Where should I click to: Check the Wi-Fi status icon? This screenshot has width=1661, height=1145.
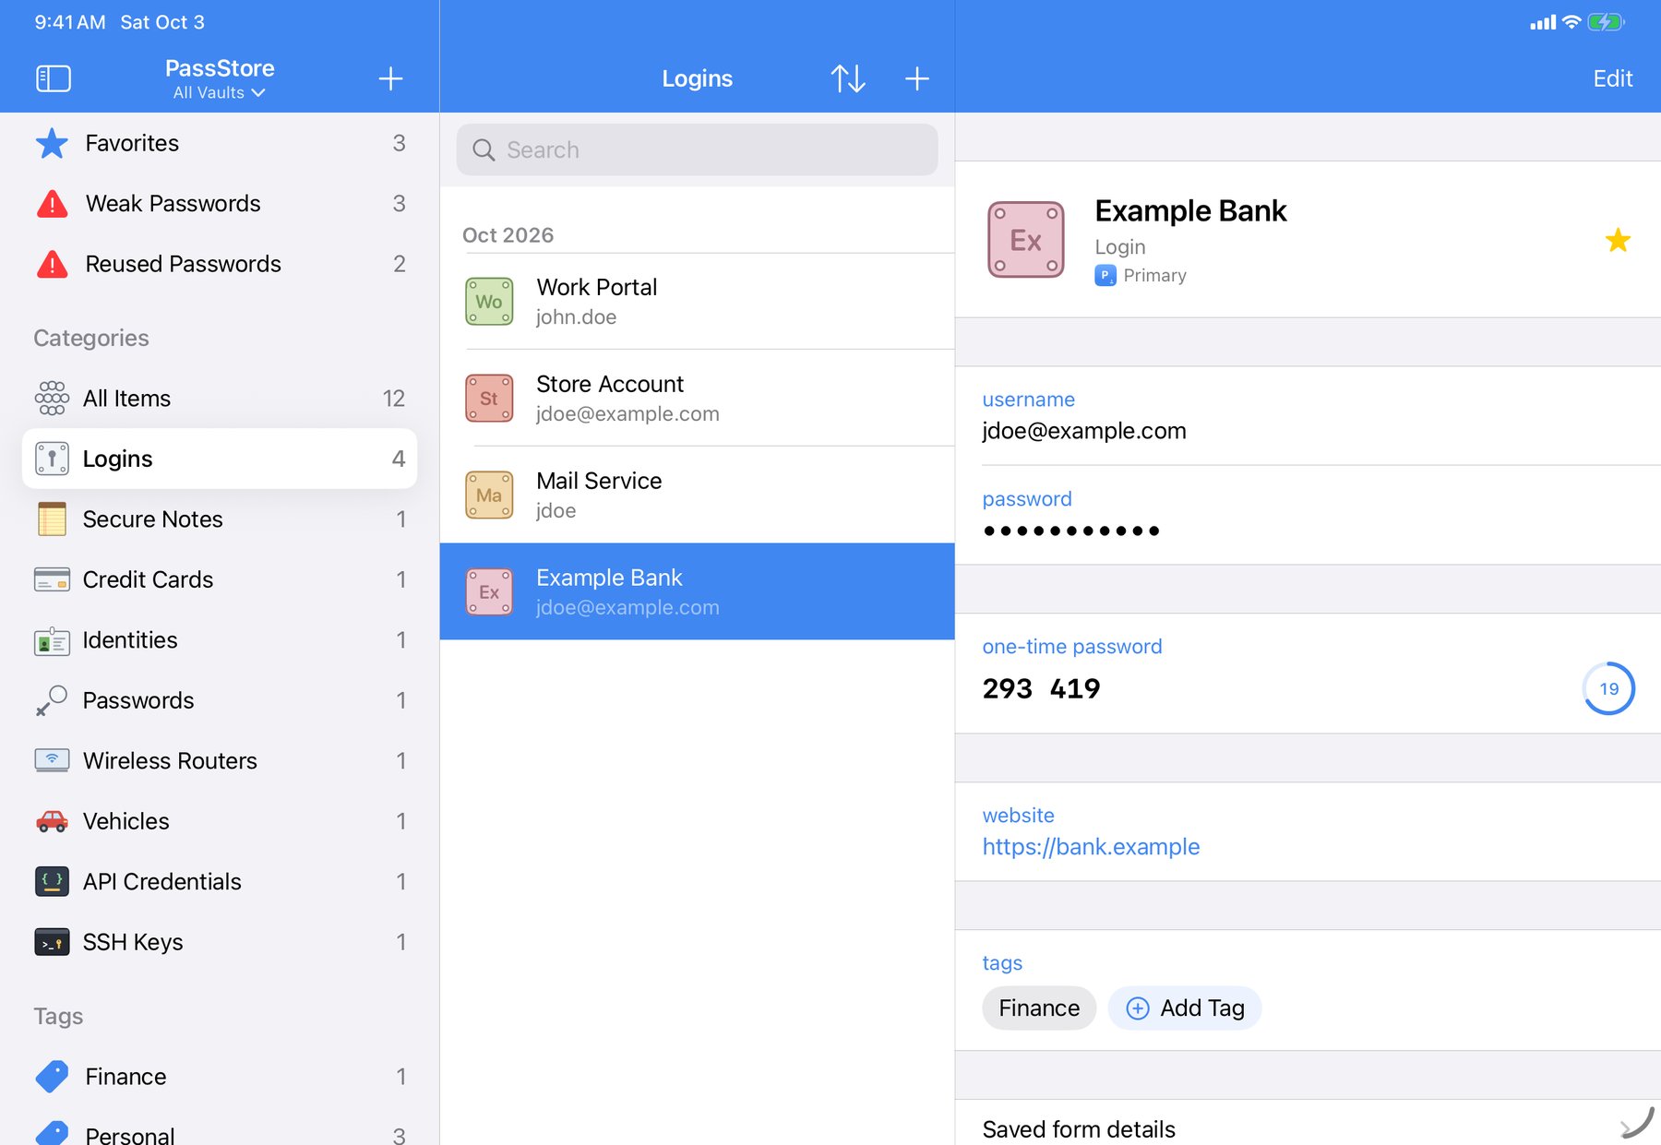(x=1571, y=22)
